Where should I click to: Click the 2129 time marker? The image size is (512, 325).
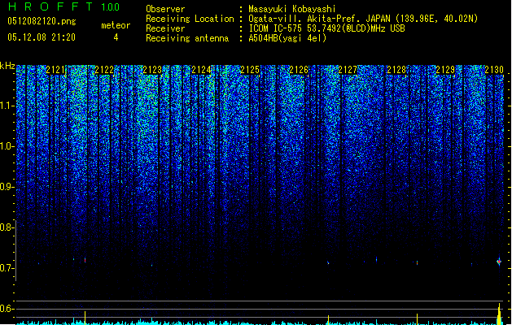445,70
